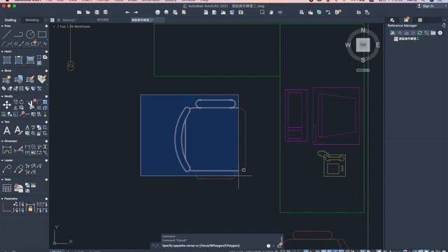The width and height of the screenshot is (448, 252).
Task: Select the Multiline Text large A tool
Action: click(6, 131)
